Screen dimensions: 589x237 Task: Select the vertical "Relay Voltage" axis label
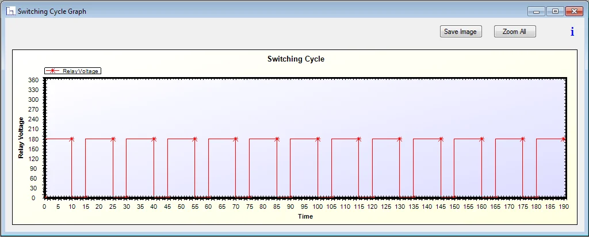click(21, 137)
